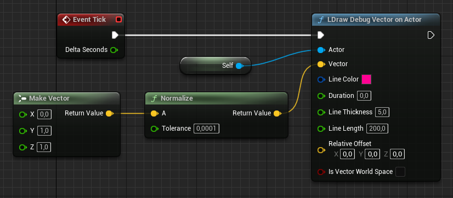Edit the Relative Offset Y field
453x198 pixels.
click(372, 154)
